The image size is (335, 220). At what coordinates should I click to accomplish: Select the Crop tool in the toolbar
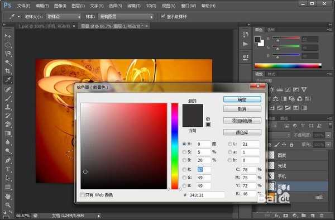click(x=8, y=71)
